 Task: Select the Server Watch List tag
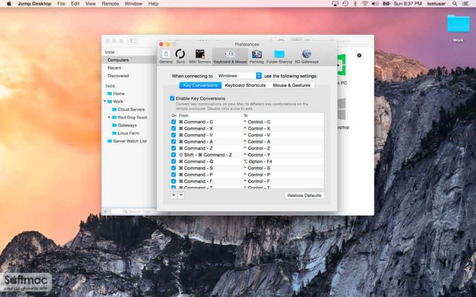[x=130, y=141]
